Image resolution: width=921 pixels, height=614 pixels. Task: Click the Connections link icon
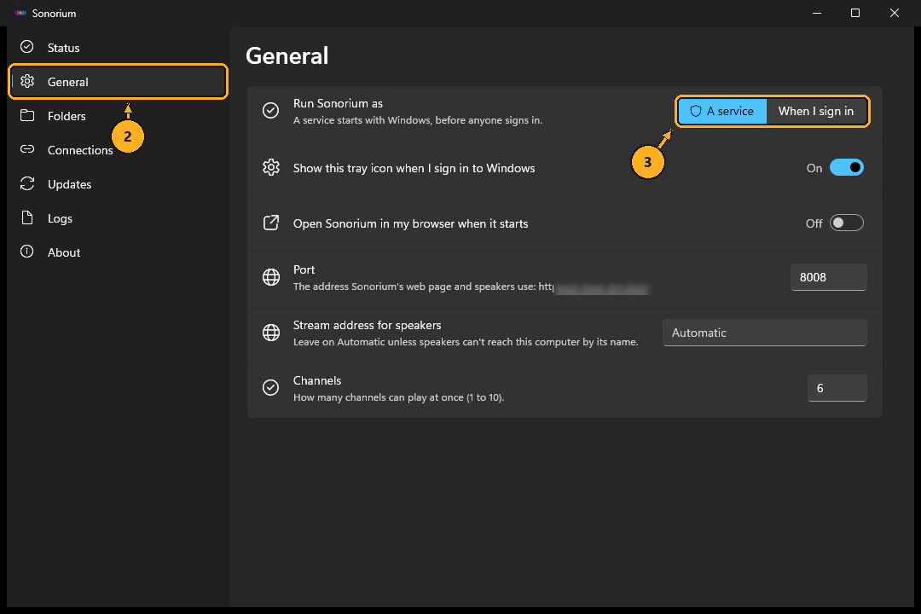pos(27,149)
